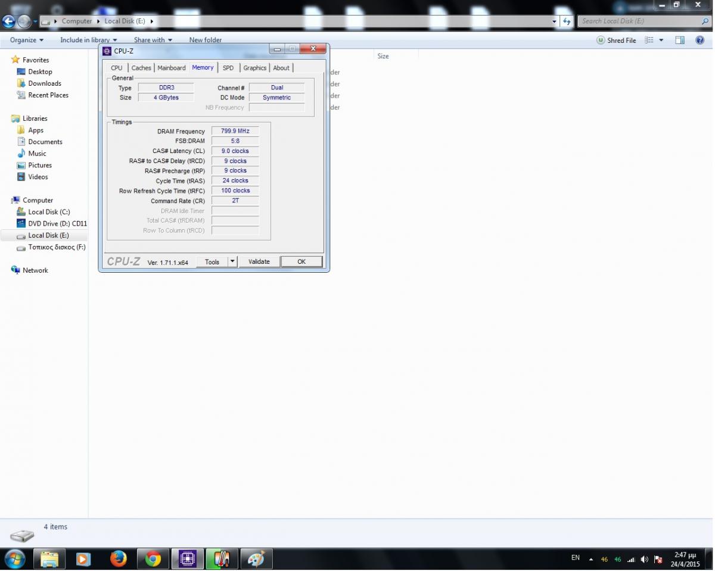715x571 pixels.
Task: Click the CPU-Z Tools button
Action: click(x=212, y=262)
